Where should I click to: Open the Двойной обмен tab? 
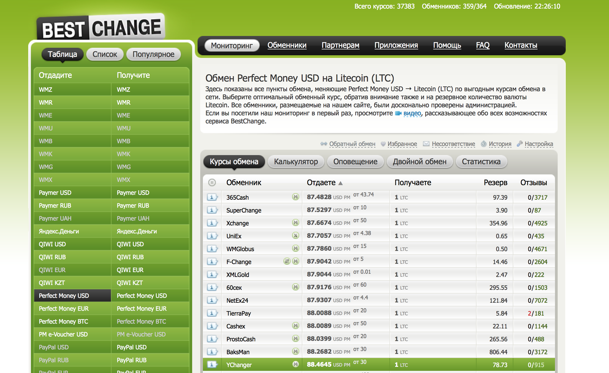(419, 162)
